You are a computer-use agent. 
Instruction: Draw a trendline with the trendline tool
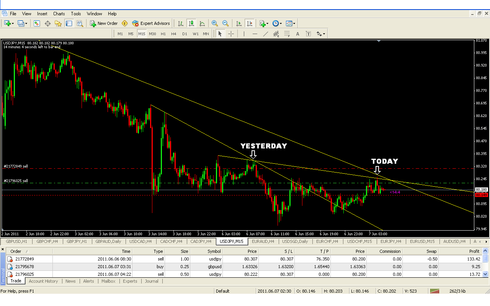(x=266, y=34)
